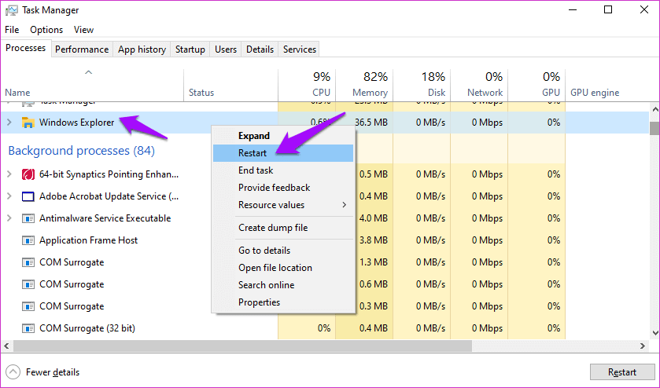Click the Task Manager title bar icon
The height and width of the screenshot is (388, 660).
(x=12, y=10)
